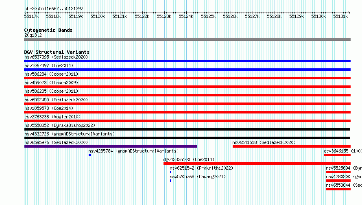This screenshot has height=205, width=362.
Task: Open dgv4332n100 (Coe2014) variant label
Action: [189, 159]
